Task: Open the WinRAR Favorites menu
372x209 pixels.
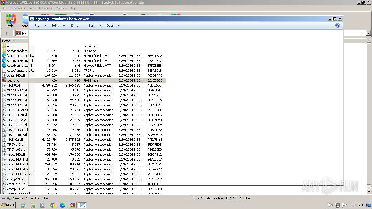Action: click(x=46, y=8)
